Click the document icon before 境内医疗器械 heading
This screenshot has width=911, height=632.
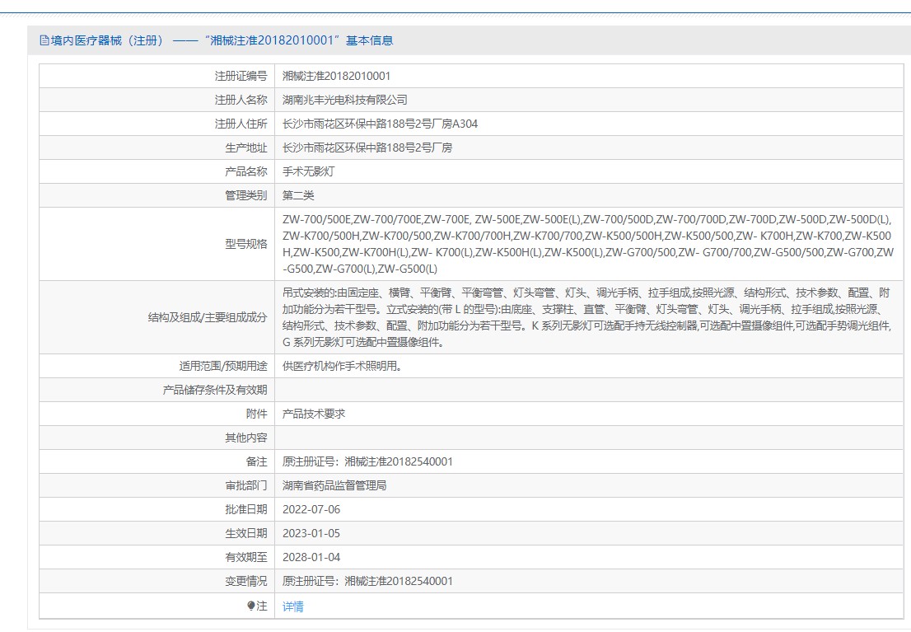tap(44, 40)
